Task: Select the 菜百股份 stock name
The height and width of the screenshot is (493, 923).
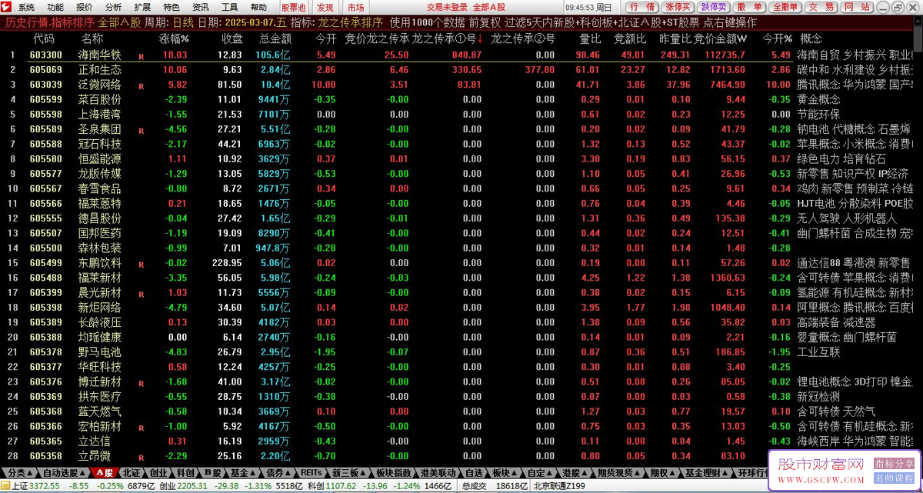Action: (x=99, y=100)
